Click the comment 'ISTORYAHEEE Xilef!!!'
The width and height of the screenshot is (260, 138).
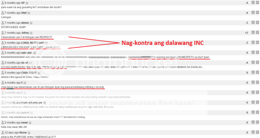point(13,27)
